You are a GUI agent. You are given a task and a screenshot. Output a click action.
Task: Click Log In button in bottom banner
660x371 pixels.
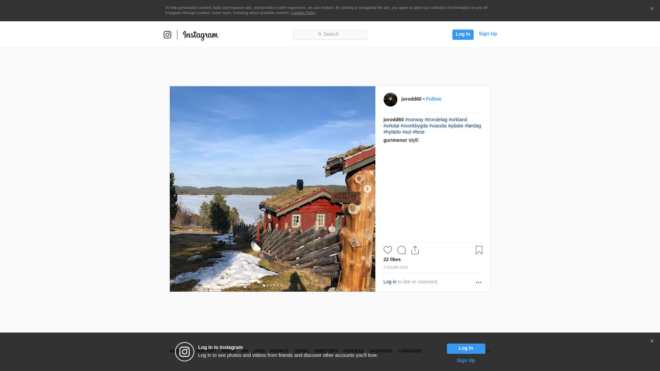(x=466, y=349)
